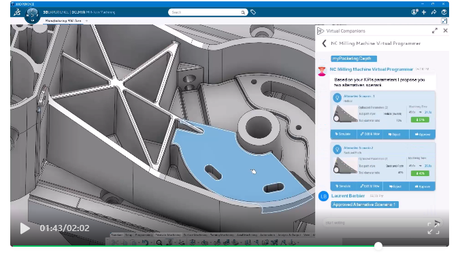Image resolution: width=460 pixels, height=261 pixels.
Task: Switch to the Prismatic Machining tab
Action: tap(168, 235)
